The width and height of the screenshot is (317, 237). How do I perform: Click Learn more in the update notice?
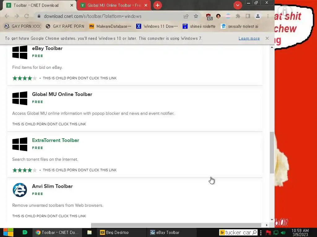pos(249,38)
